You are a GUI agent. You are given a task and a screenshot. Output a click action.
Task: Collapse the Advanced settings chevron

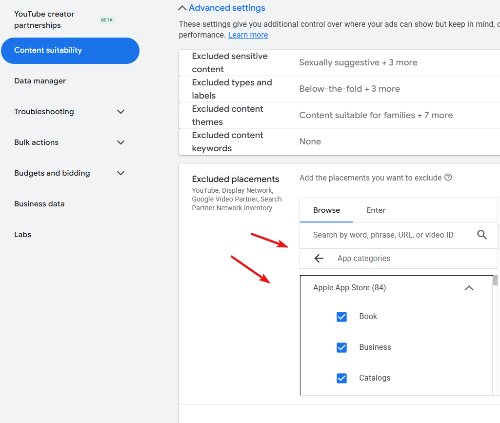[x=182, y=8]
